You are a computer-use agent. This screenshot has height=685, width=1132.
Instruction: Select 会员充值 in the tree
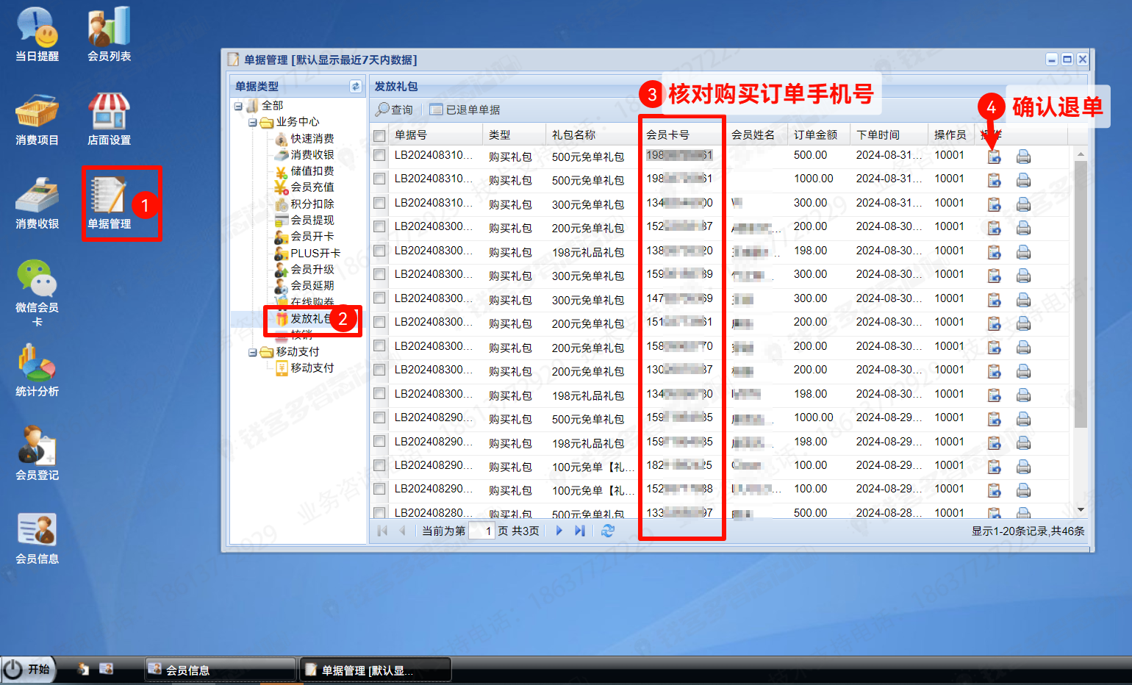click(312, 187)
